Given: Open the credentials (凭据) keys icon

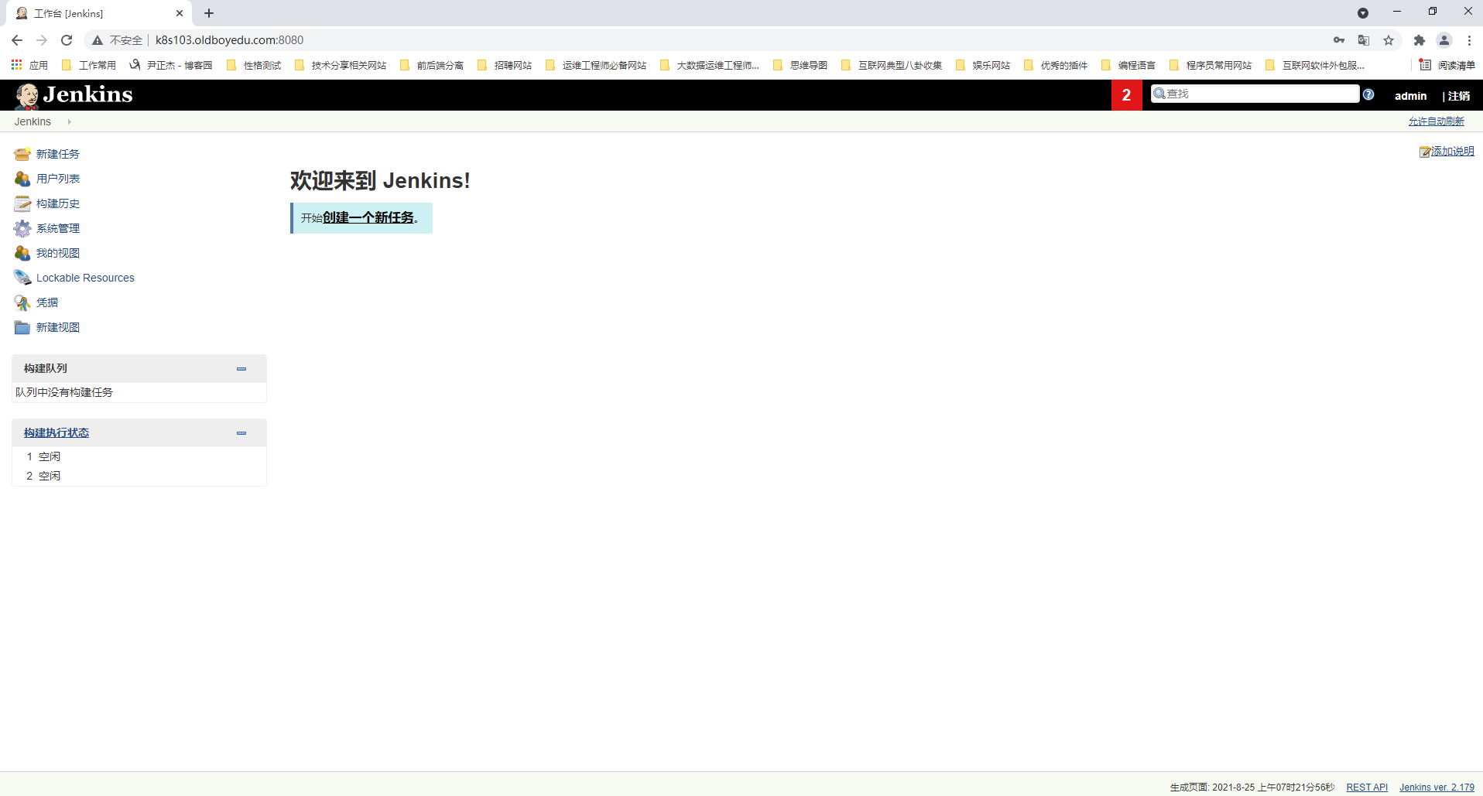Looking at the screenshot, I should click(x=22, y=302).
